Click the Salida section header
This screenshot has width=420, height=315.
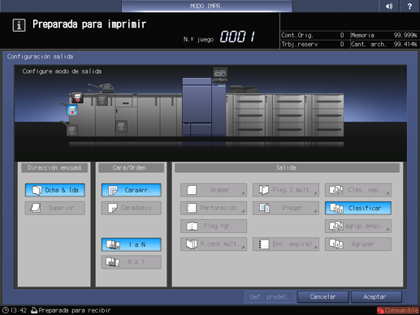click(x=287, y=168)
